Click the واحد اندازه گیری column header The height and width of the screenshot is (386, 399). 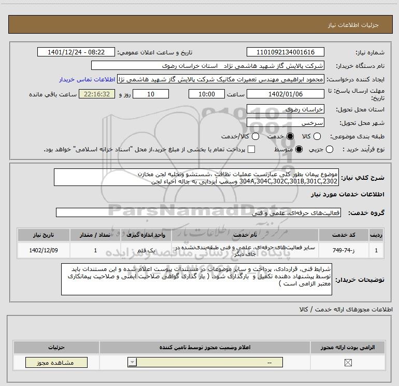click(x=146, y=235)
